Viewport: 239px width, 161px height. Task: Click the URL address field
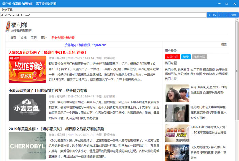(x=102, y=15)
